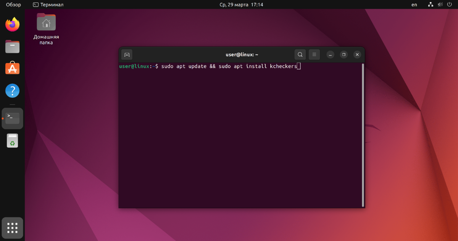
Task: Click the user@linux prompt text
Action: click(x=134, y=66)
